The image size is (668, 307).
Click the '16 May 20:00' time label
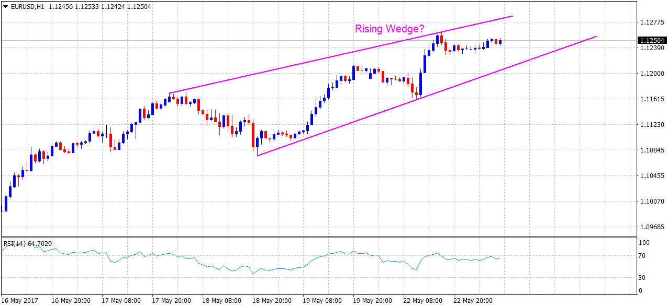[x=71, y=301]
